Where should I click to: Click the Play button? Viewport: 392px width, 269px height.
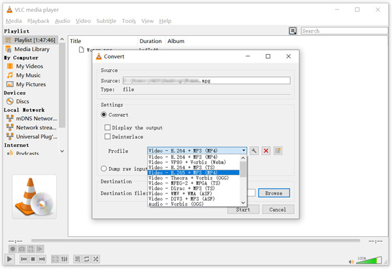[x=10, y=259]
